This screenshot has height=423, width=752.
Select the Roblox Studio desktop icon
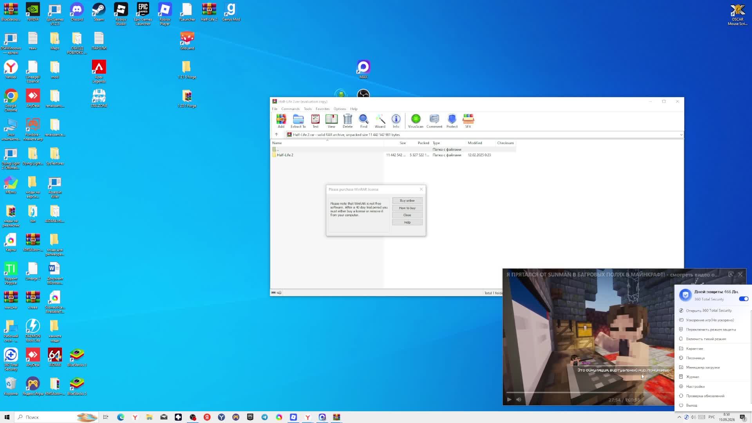coord(121,14)
